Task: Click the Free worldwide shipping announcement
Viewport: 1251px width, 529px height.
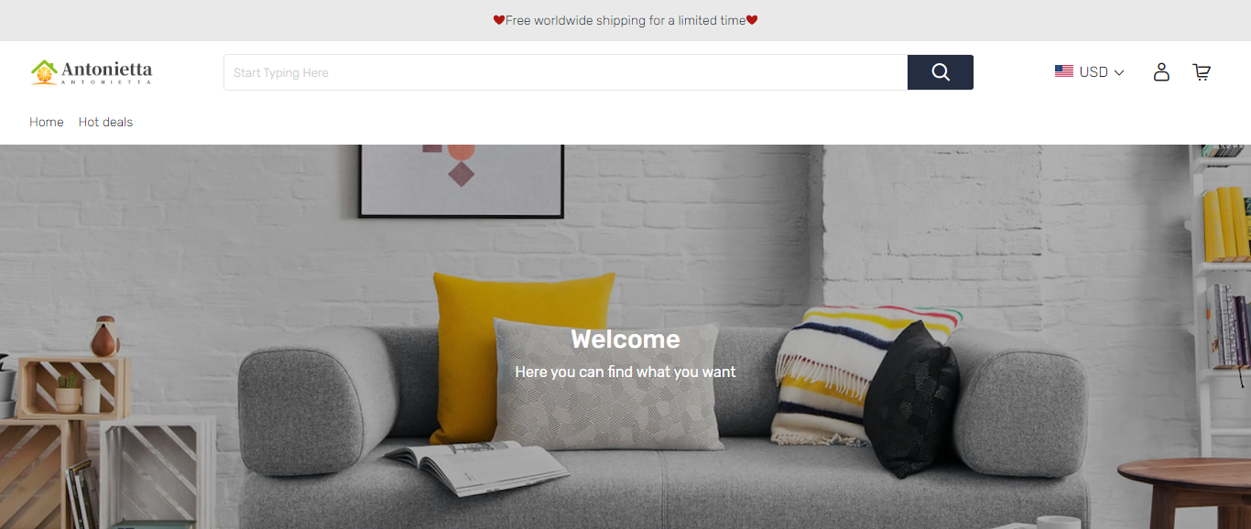Action: 625,20
